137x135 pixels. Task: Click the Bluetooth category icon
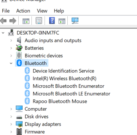(x=19, y=63)
